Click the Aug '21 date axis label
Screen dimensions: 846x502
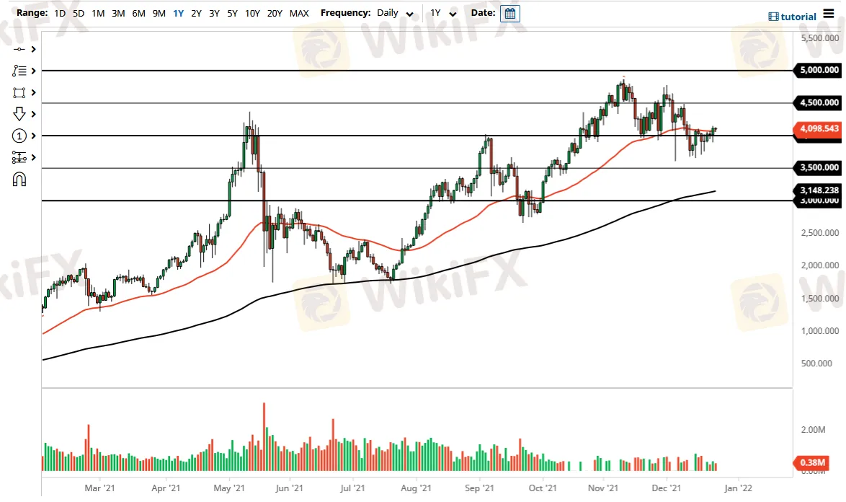pyautogui.click(x=416, y=488)
